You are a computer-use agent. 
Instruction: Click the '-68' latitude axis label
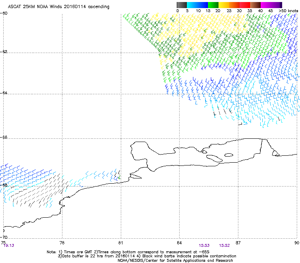pos(4,185)
